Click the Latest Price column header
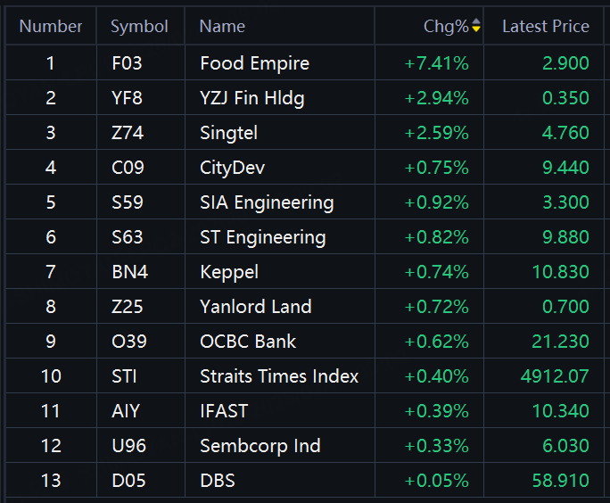The image size is (610, 503). click(x=545, y=27)
